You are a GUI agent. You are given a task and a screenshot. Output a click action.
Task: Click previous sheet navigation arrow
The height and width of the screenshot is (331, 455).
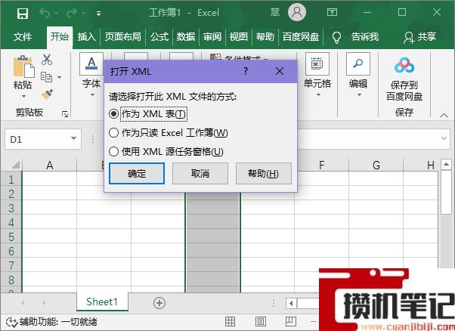coord(23,303)
